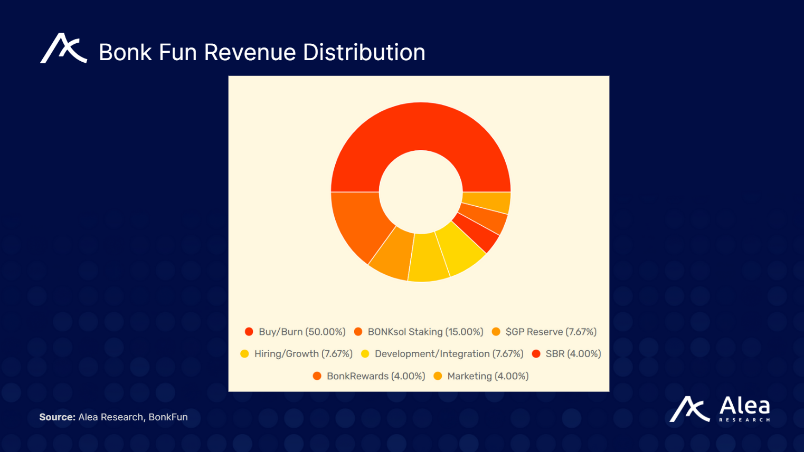804x452 pixels.
Task: Click the donut chart center hole
Action: click(x=420, y=191)
